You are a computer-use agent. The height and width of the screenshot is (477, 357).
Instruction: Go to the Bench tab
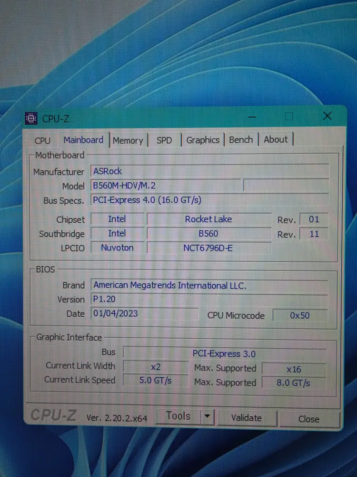tap(241, 140)
